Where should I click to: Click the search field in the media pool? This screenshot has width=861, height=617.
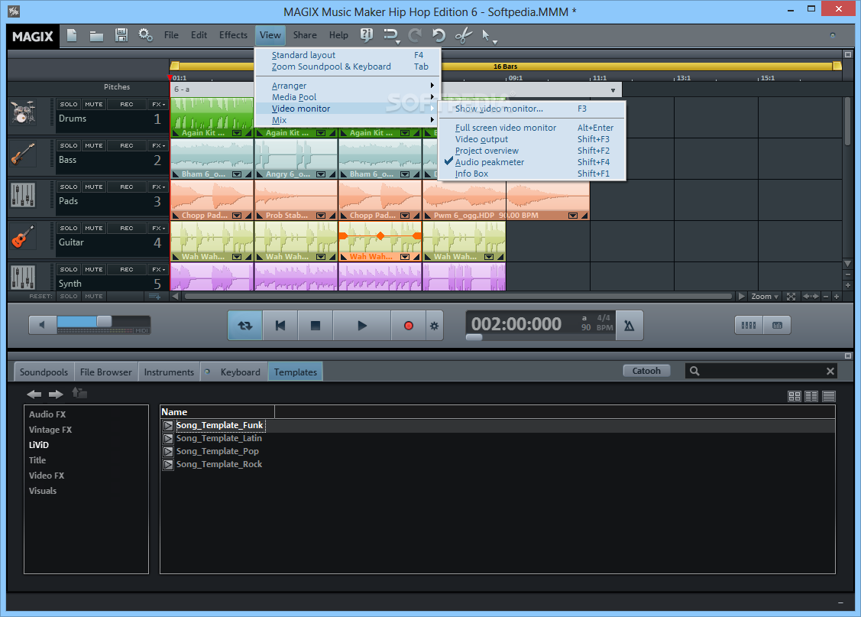point(762,371)
